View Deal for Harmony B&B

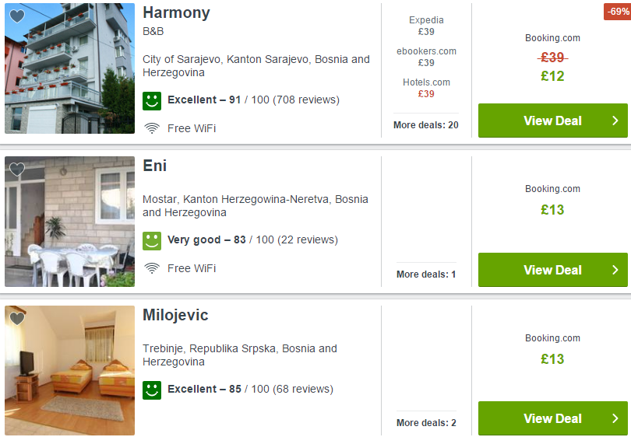pyautogui.click(x=552, y=121)
